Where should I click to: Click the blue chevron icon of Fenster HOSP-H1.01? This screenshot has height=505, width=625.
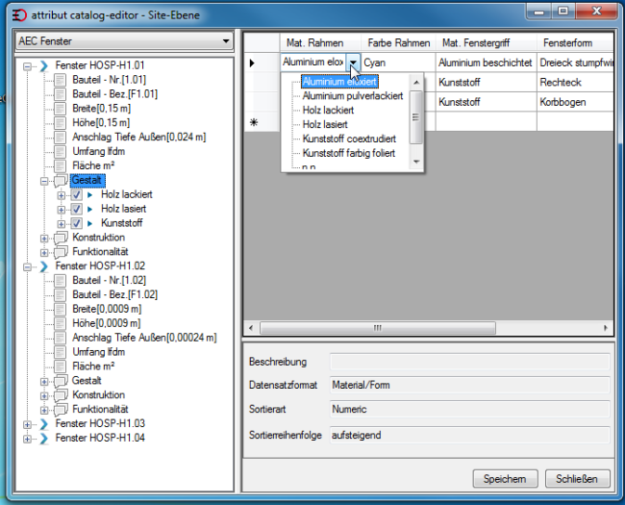coord(44,65)
